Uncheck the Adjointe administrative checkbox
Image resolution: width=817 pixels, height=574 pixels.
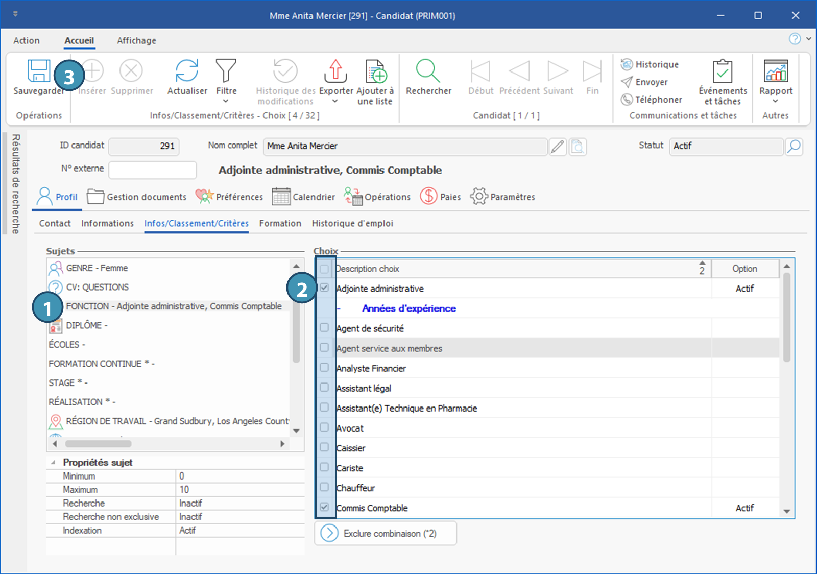pos(324,288)
